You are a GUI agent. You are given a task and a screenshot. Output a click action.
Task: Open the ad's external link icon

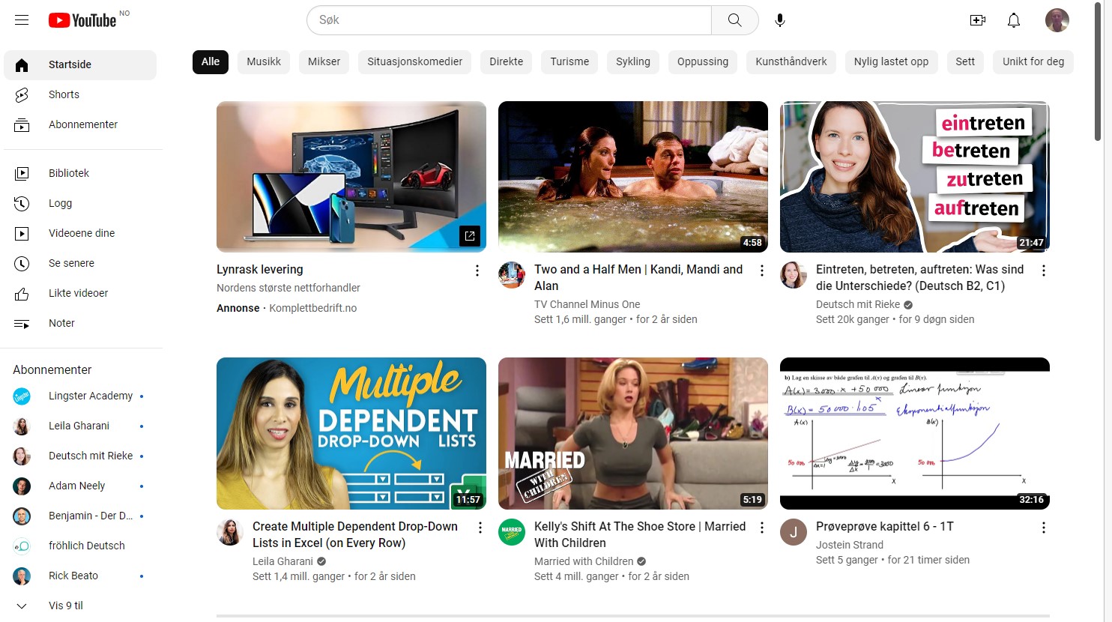coord(470,236)
